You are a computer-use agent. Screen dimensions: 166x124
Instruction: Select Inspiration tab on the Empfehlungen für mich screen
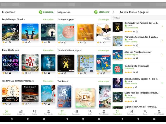coord(7,112)
